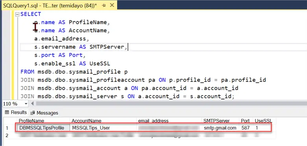Pin the SQLQuery1.sql tab
Viewport: 307px width, 146px height.
(104, 5)
